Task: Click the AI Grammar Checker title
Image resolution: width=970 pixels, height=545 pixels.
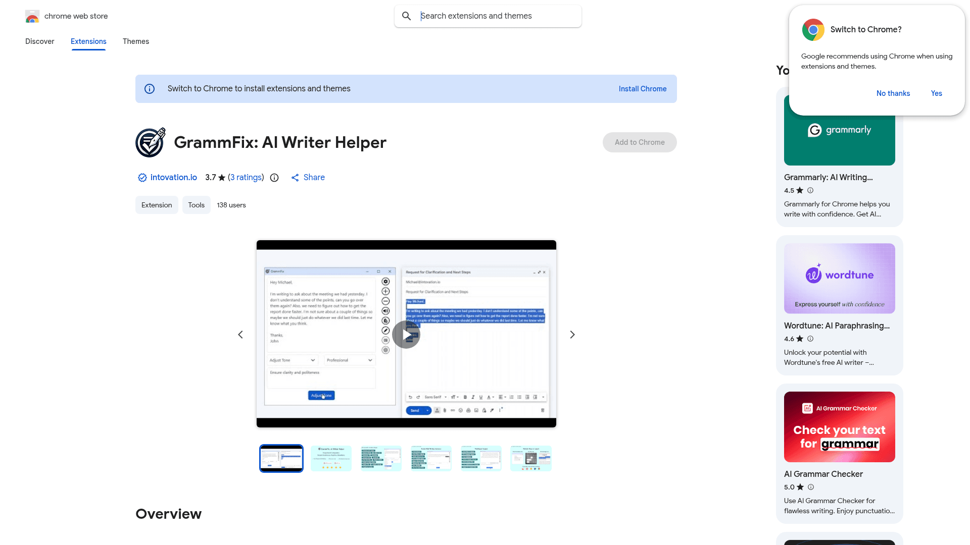Action: click(823, 474)
